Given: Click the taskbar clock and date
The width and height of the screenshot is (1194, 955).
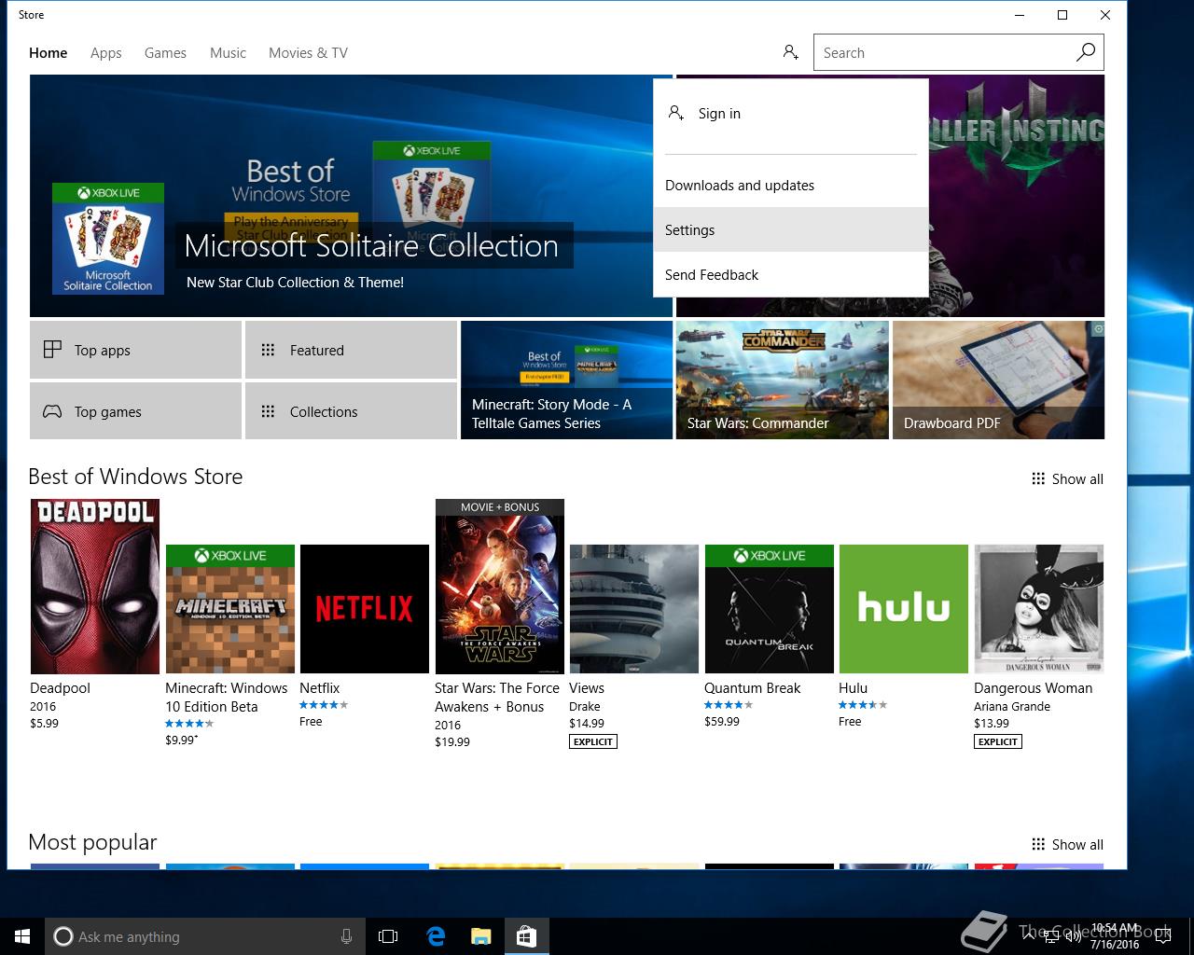Looking at the screenshot, I should coord(1115,936).
